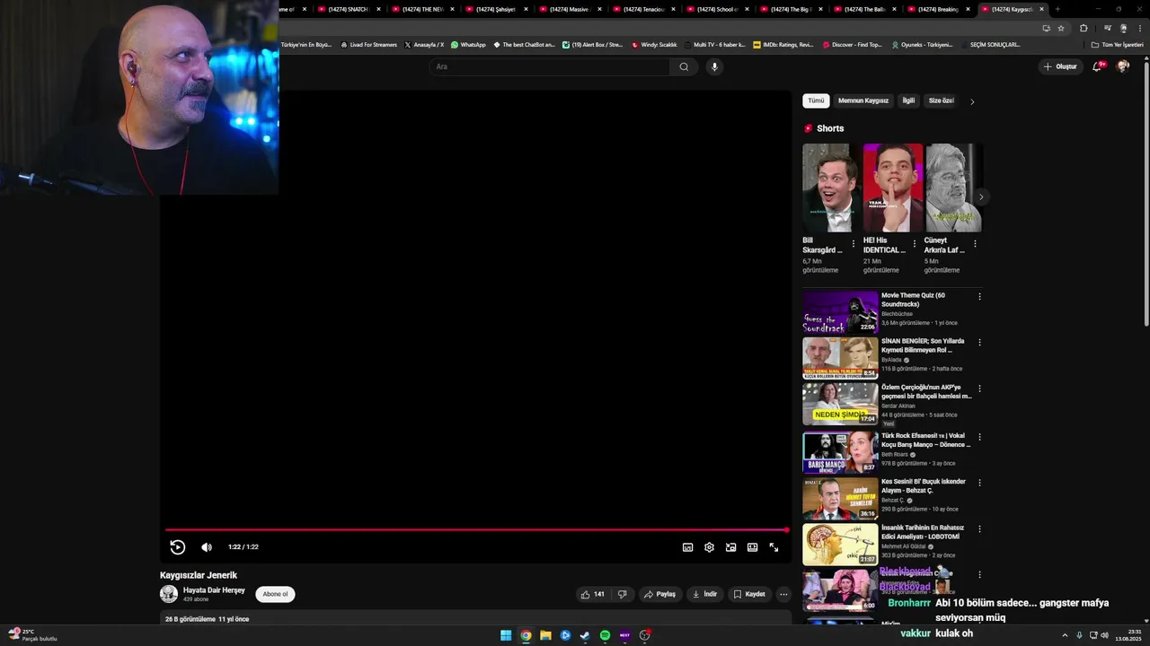Open Türk Rock Efsanesi Barış Manço video
The width and height of the screenshot is (1150, 646).
[840, 451]
